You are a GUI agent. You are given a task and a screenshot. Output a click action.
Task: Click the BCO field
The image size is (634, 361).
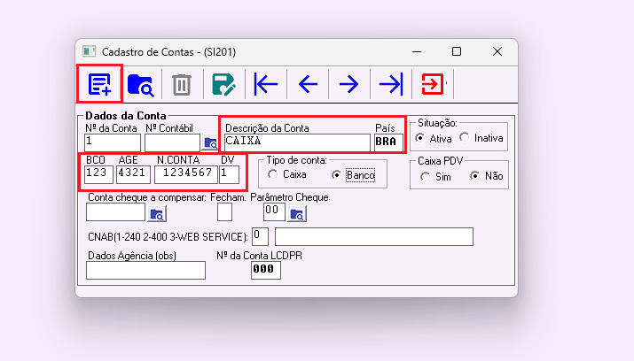pyautogui.click(x=98, y=174)
